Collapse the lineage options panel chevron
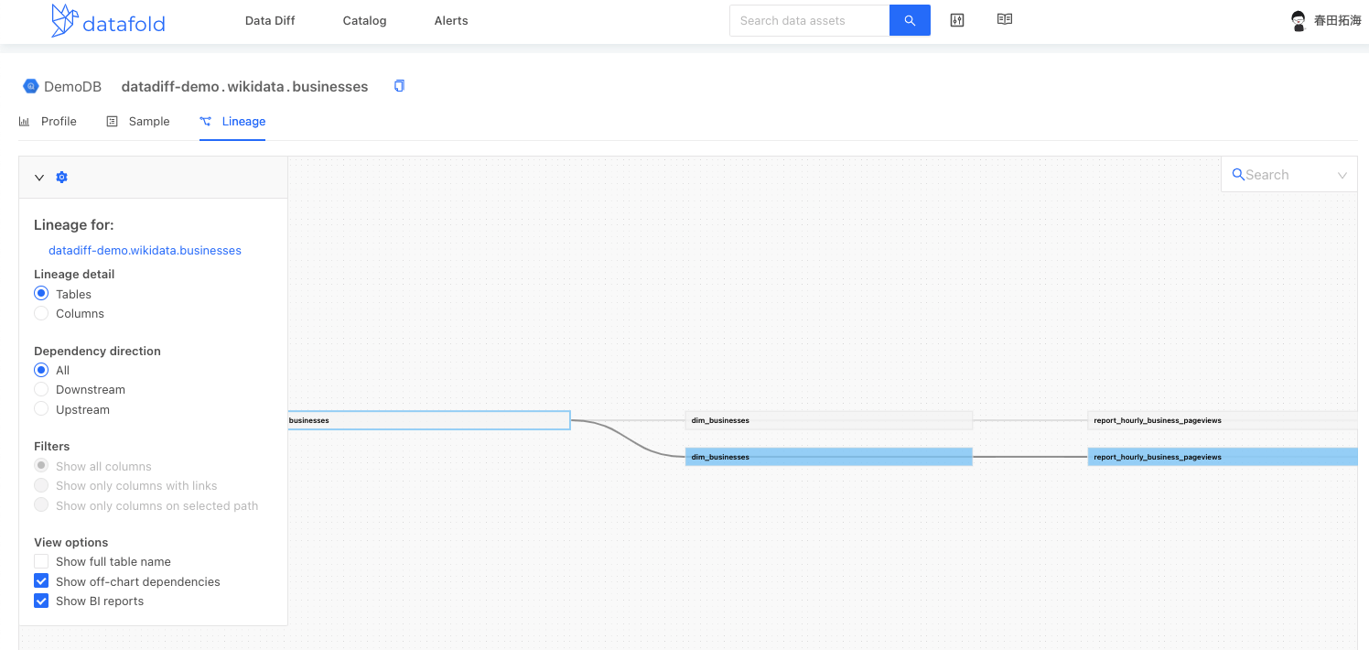Image resolution: width=1369 pixels, height=650 pixels. tap(39, 178)
